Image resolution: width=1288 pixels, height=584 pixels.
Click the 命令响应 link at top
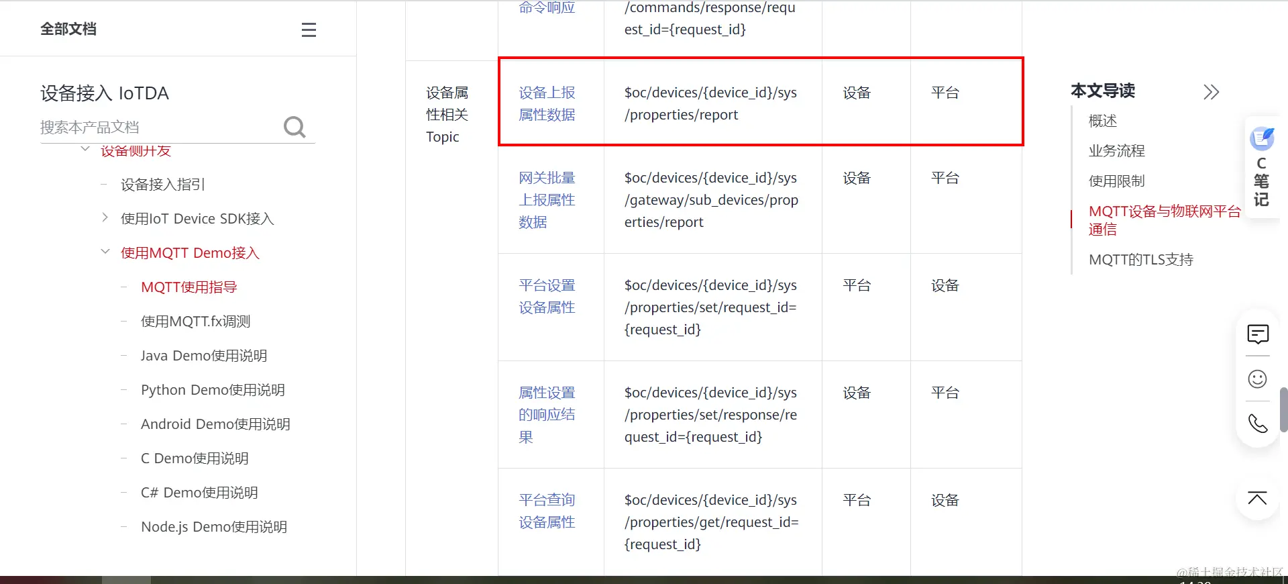[x=547, y=7]
